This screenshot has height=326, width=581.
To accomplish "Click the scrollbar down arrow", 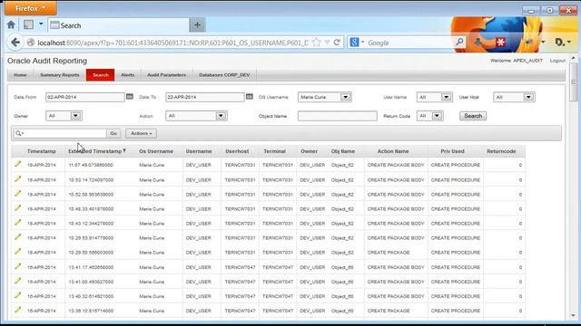I will (x=573, y=316).
